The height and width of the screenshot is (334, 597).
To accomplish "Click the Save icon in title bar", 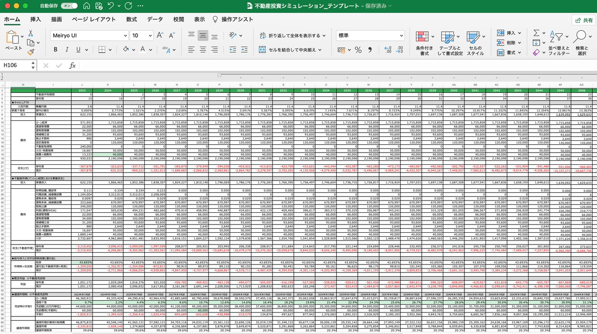I will click(99, 6).
